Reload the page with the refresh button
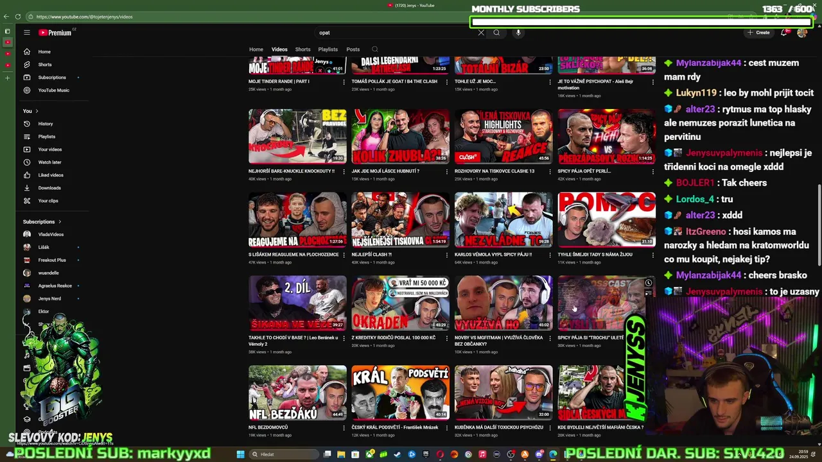822x462 pixels. pos(17,17)
